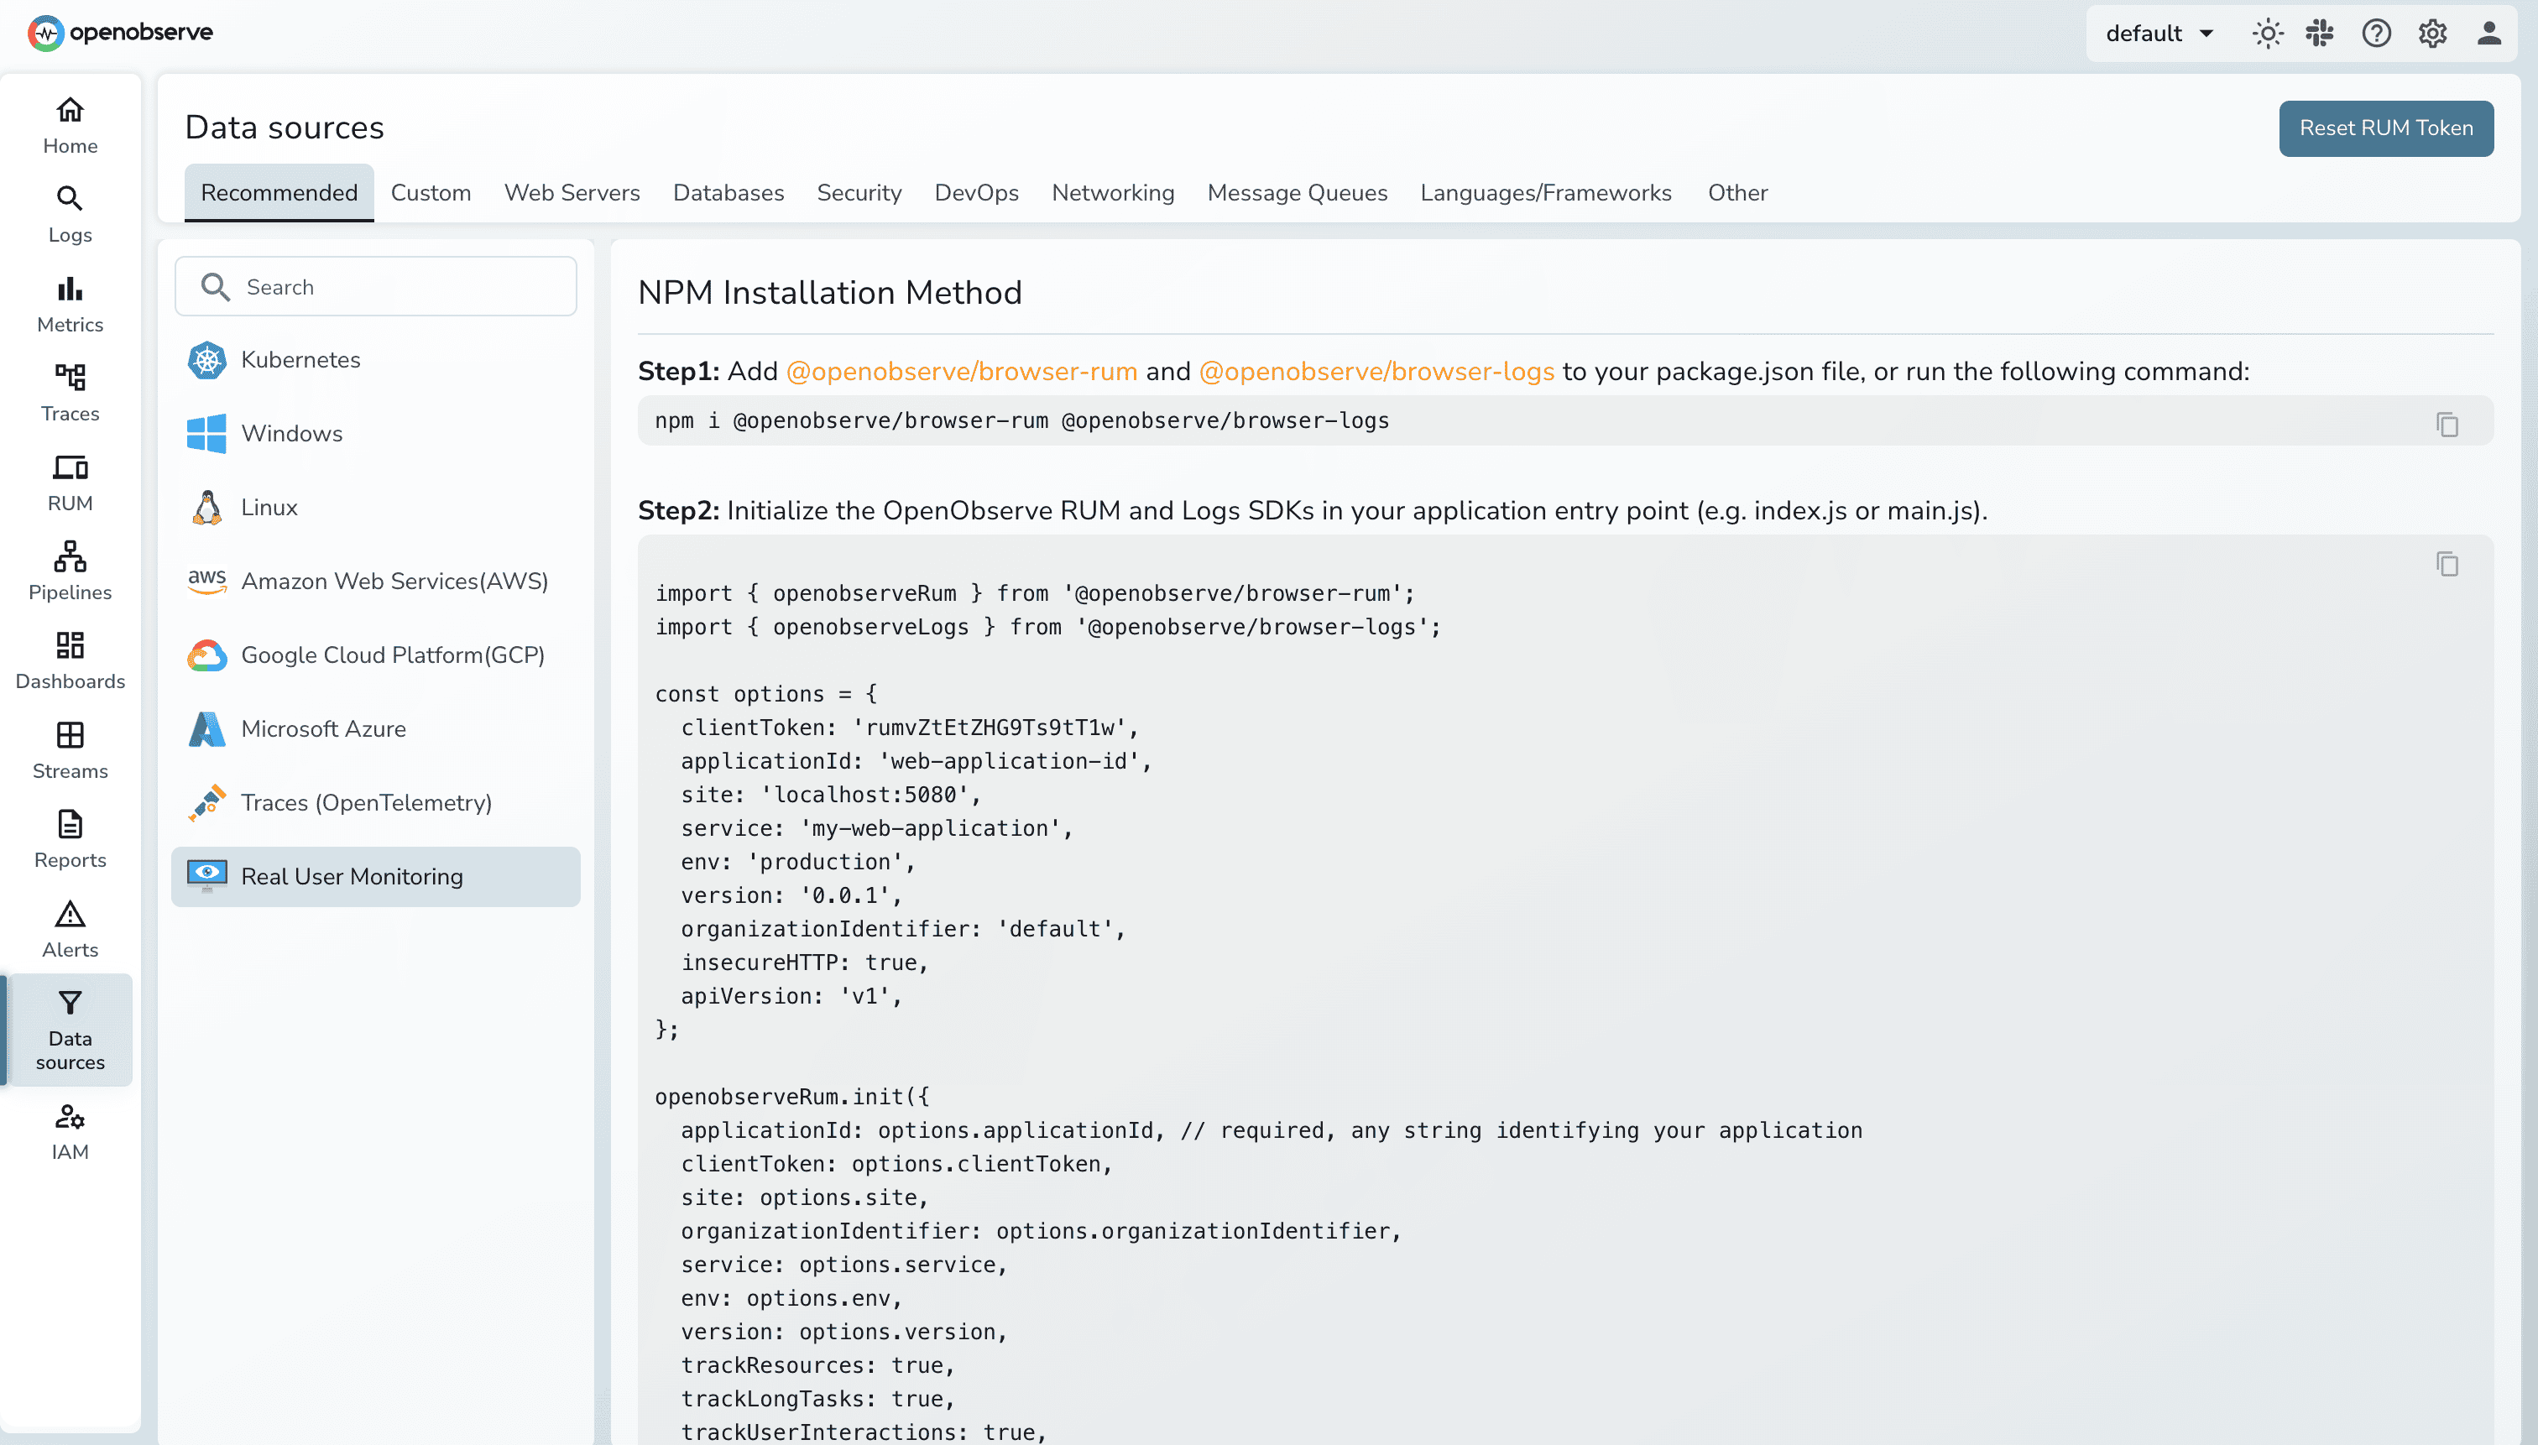Copy the npm install command
Screen dimensions: 2538x1445
(2447, 424)
